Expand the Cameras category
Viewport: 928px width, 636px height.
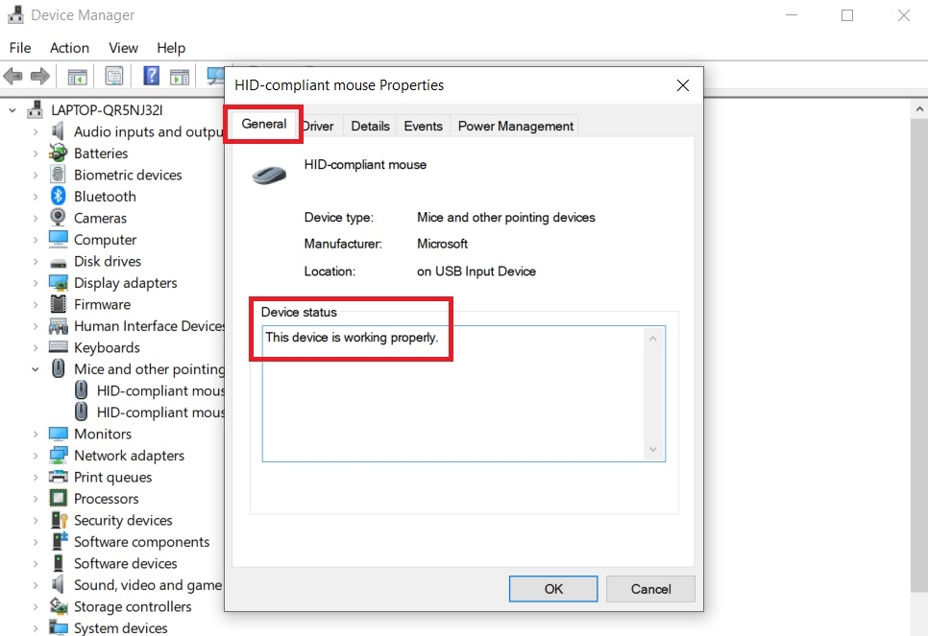(36, 218)
